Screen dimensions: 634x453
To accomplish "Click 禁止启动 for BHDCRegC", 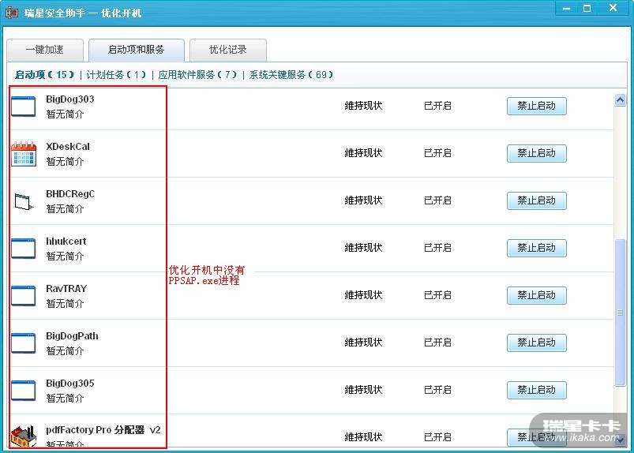I will tap(537, 200).
